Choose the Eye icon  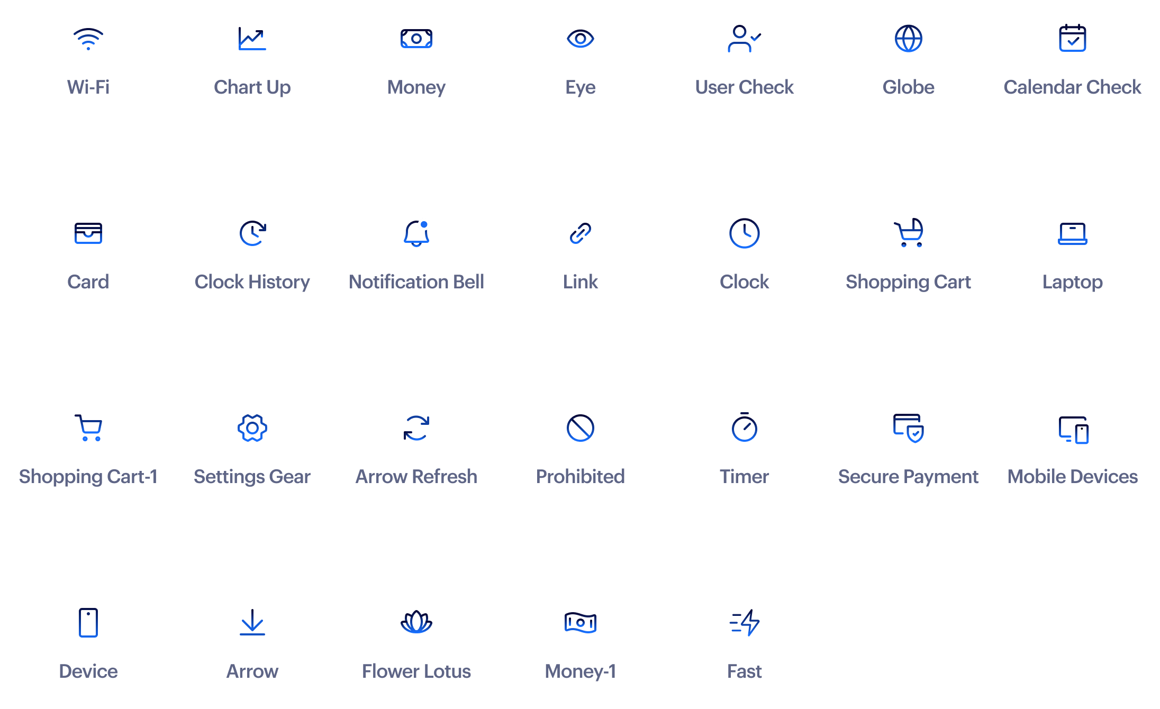pyautogui.click(x=581, y=39)
